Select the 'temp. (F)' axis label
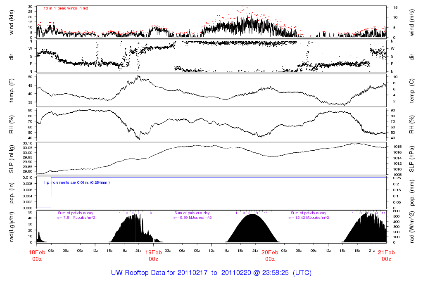 [x=11, y=91]
